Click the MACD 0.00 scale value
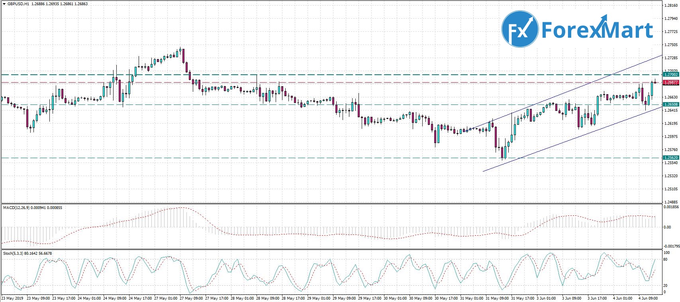The height and width of the screenshot is (302, 680). pyautogui.click(x=667, y=227)
